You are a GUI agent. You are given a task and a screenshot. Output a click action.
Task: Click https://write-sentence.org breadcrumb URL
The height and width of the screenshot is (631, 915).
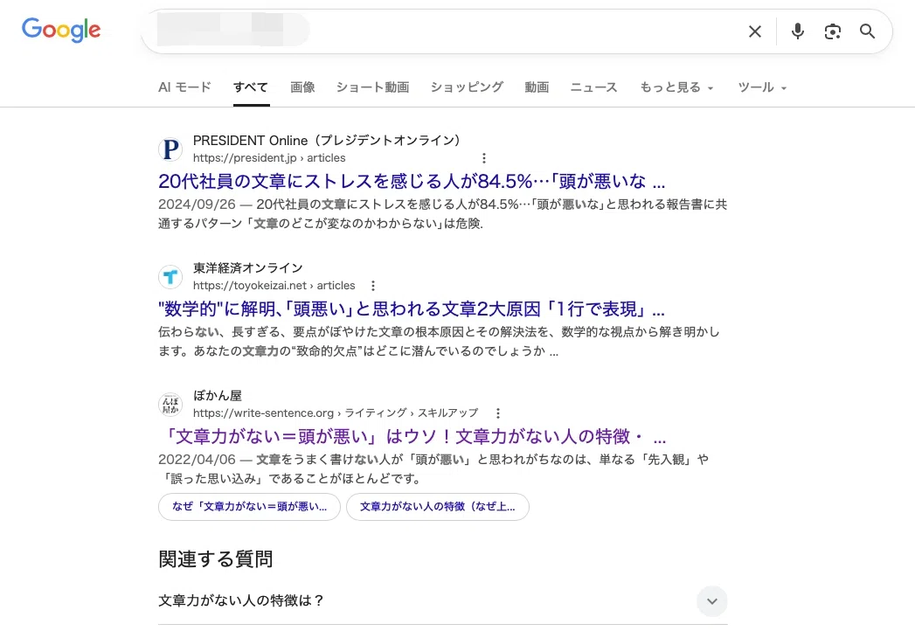[x=336, y=413]
